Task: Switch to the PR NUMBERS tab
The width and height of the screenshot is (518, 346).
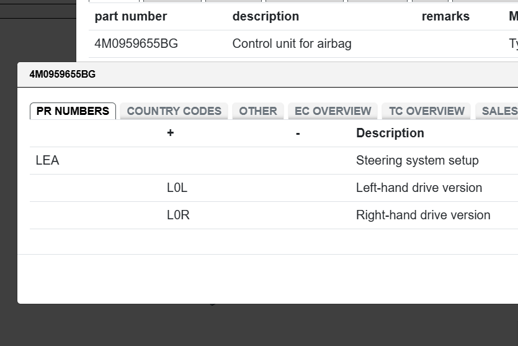Action: pos(73,111)
